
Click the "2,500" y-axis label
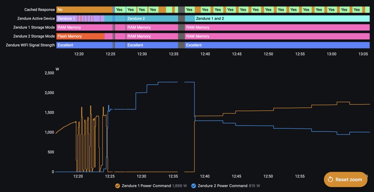coord(50,73)
